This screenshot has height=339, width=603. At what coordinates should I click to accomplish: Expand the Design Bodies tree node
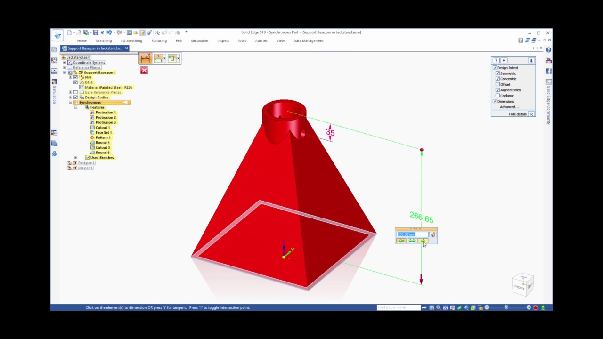pyautogui.click(x=70, y=97)
